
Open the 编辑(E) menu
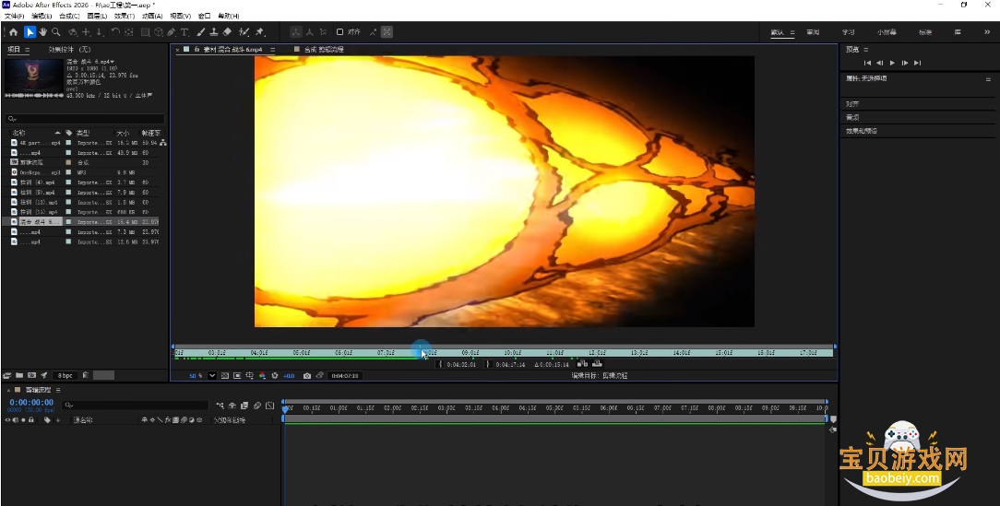(42, 16)
